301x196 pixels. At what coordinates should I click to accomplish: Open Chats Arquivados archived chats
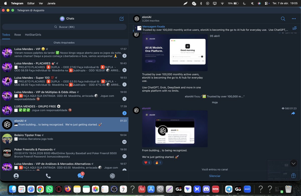(64, 42)
